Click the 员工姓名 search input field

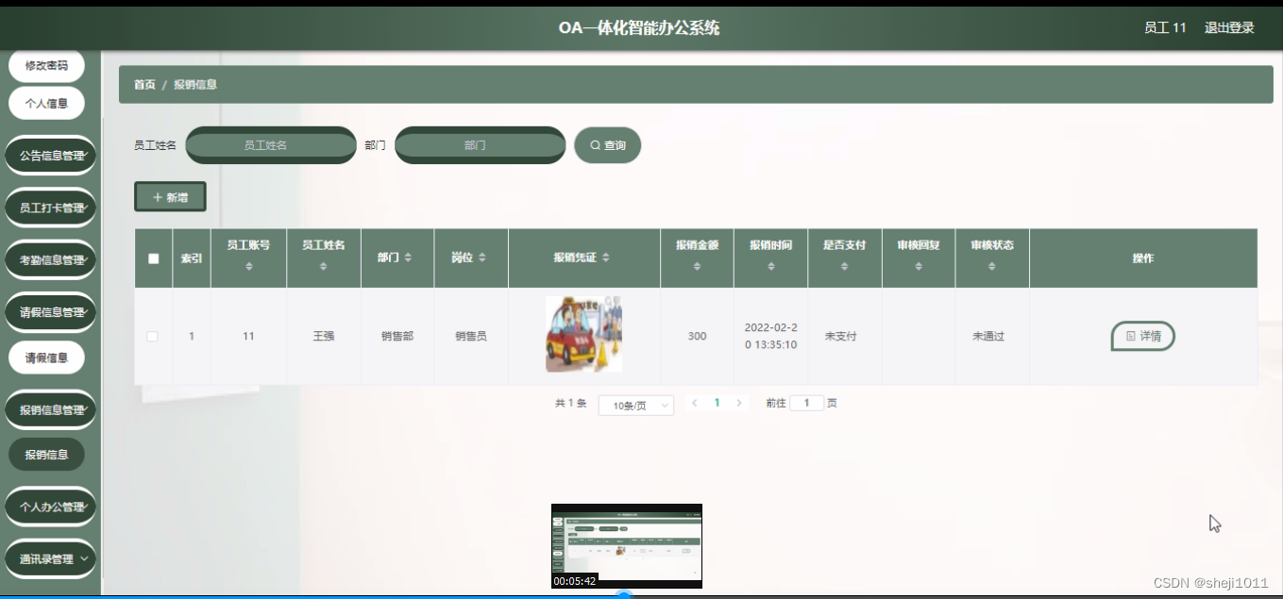(x=271, y=144)
